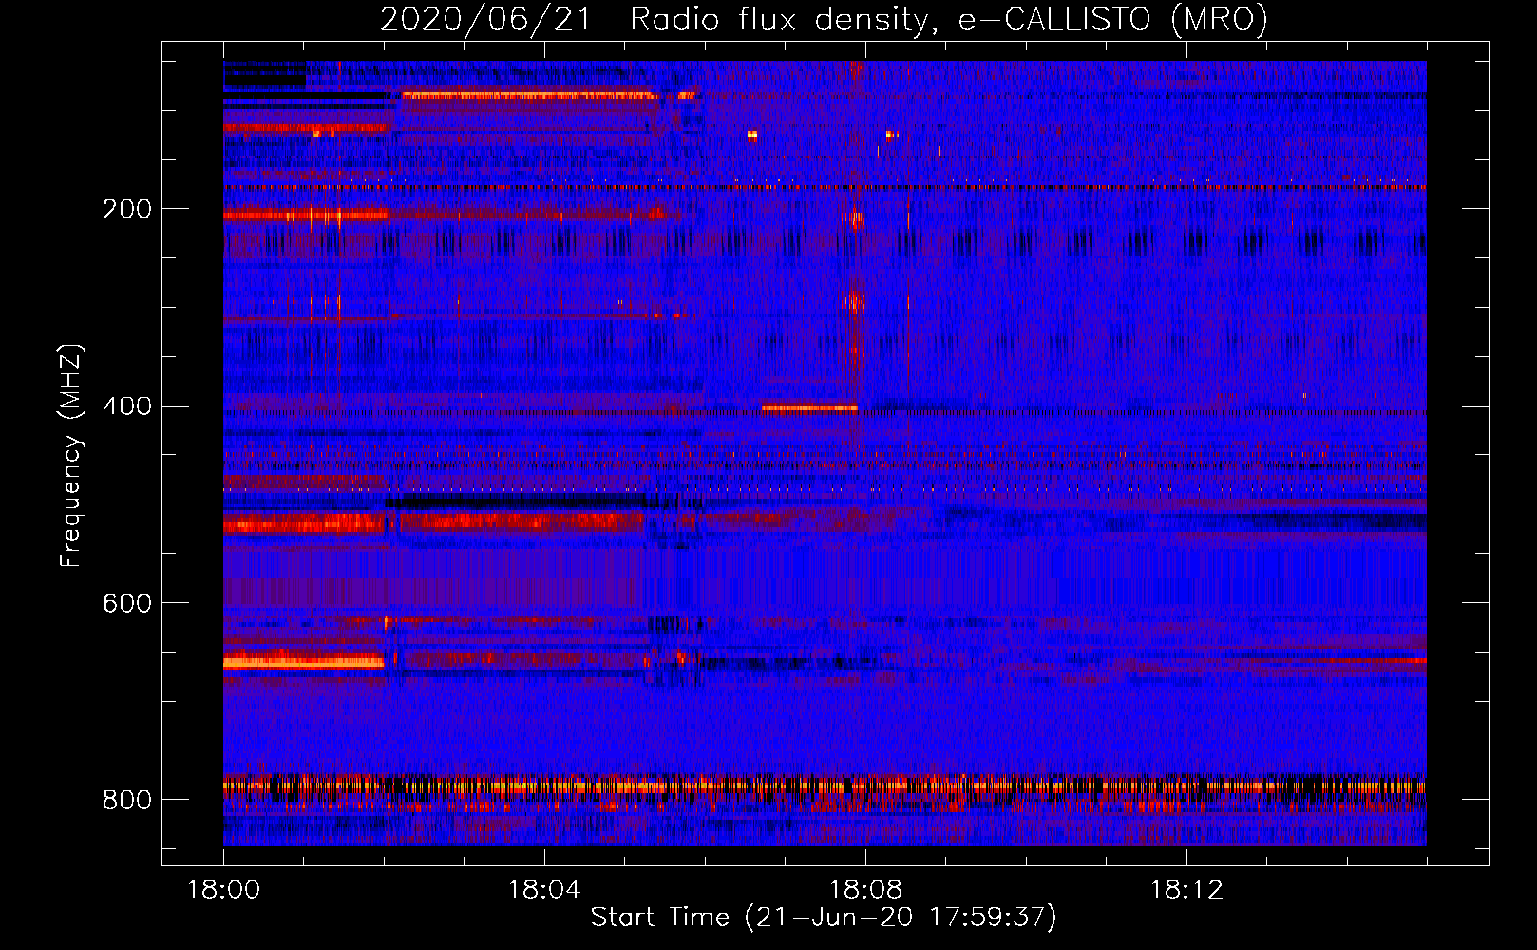Click the 'Start Time (21-Jun-20 17:59:37)' label
This screenshot has width=1537, height=950.
(824, 918)
